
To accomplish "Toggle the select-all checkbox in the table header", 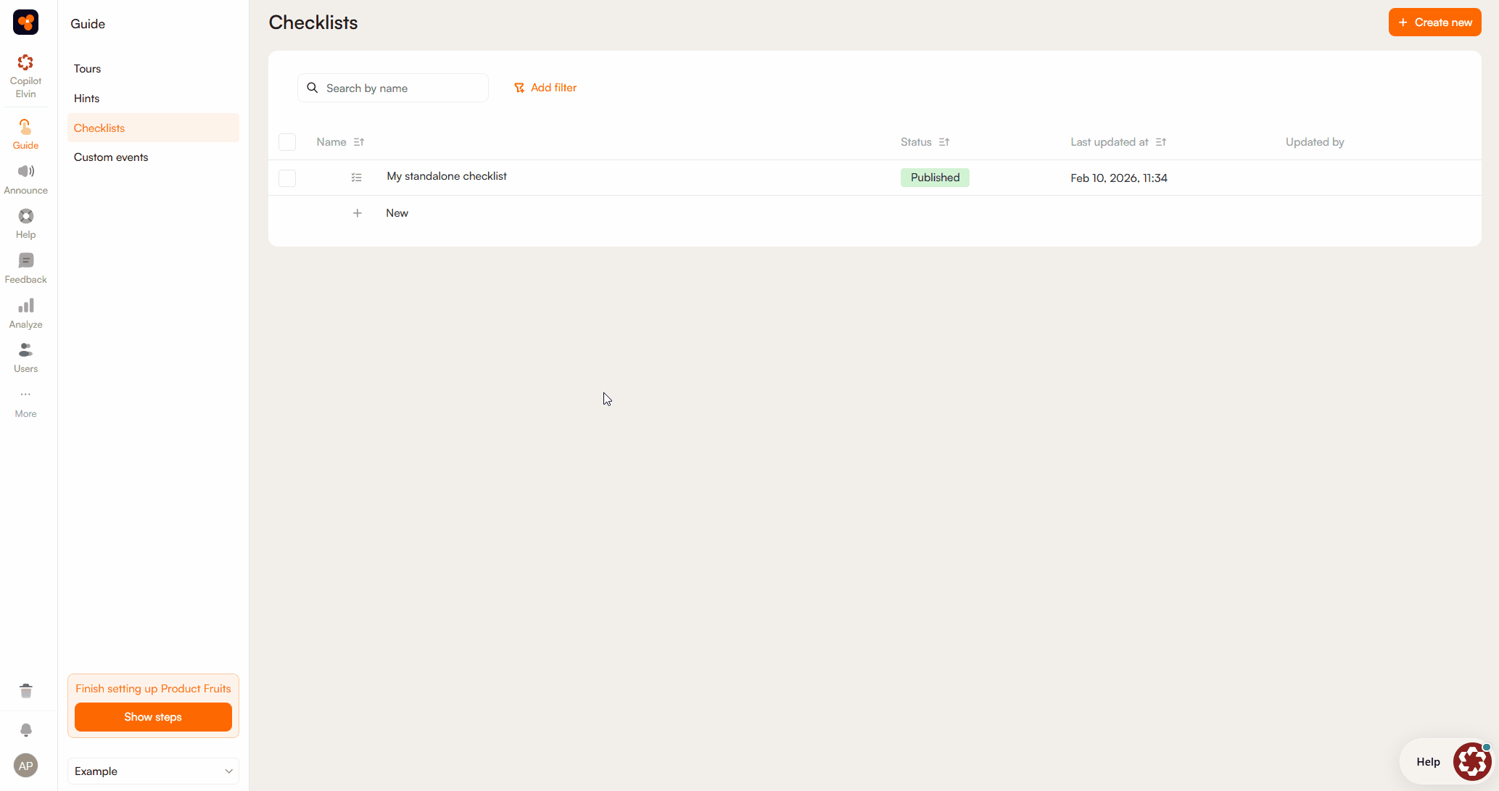I will click(x=287, y=142).
